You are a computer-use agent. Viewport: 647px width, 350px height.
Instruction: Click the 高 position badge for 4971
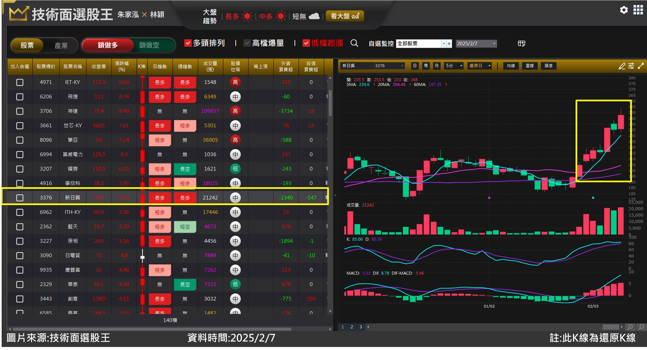tap(235, 82)
